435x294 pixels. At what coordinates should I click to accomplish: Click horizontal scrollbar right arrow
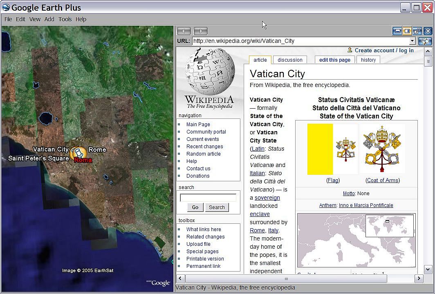419,278
